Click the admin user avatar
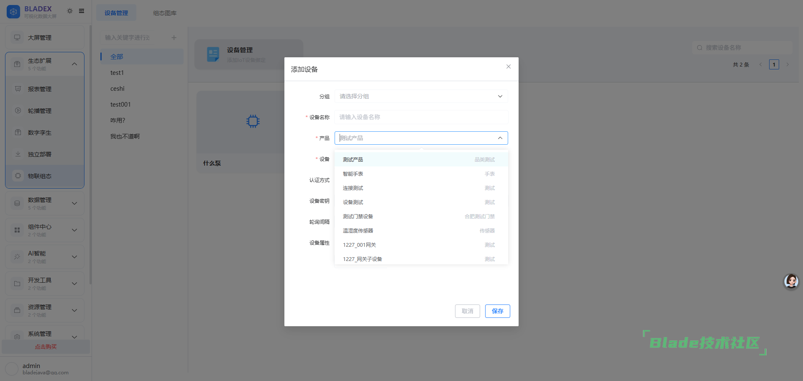 pyautogui.click(x=12, y=369)
